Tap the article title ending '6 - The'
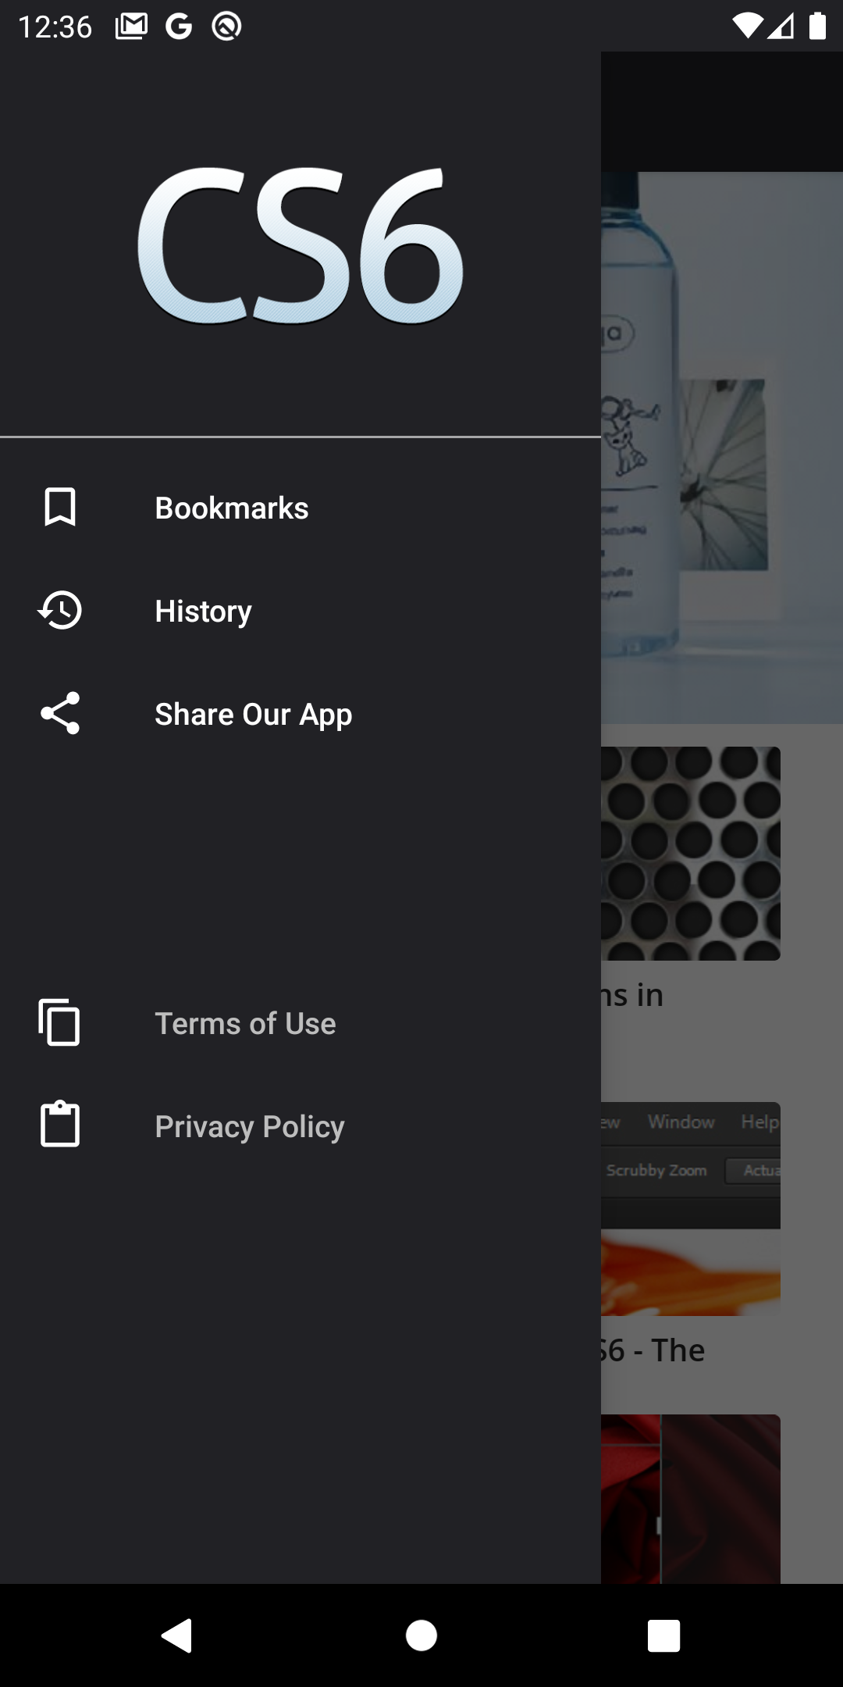Screen dimensions: 843x1687 (x=653, y=1350)
